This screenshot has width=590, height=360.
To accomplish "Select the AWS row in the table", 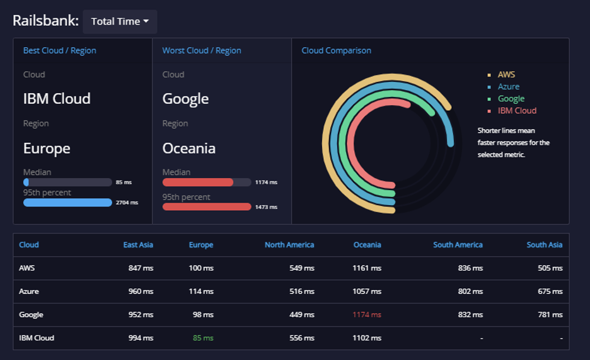I will 291,268.
